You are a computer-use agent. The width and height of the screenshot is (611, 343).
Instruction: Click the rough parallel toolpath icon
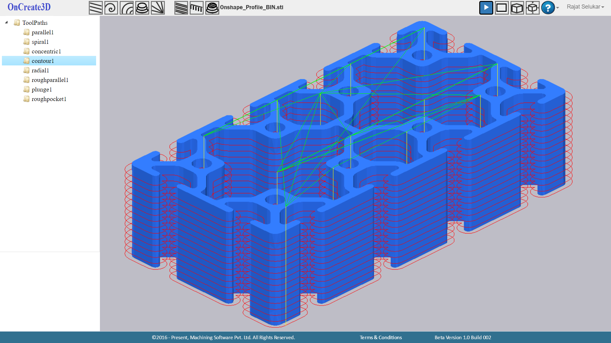(x=181, y=8)
